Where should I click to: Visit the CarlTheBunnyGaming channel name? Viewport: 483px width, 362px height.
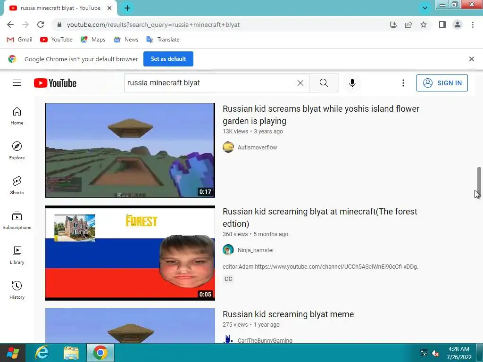pos(265,340)
